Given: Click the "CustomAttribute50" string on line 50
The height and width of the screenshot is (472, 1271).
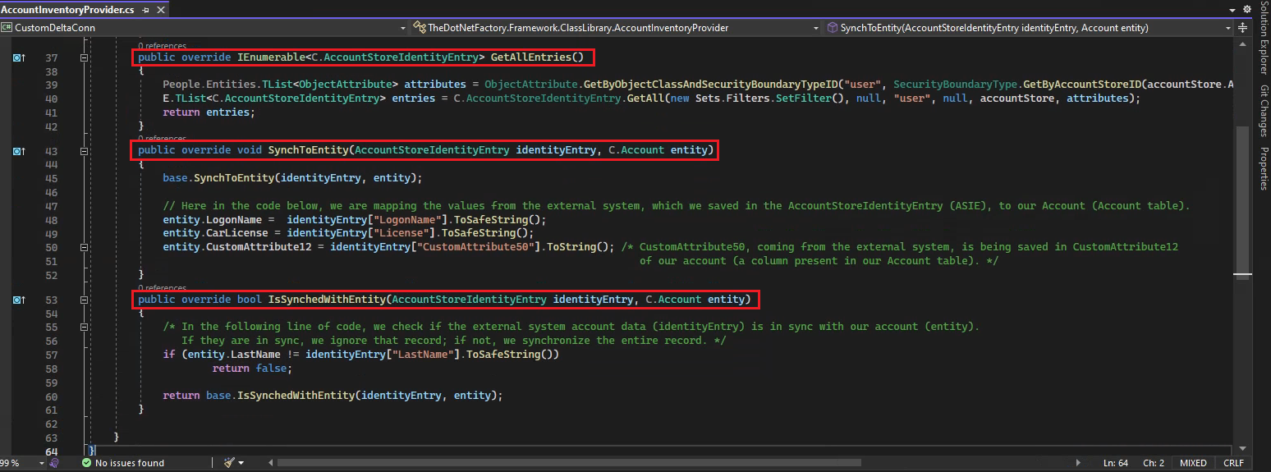Looking at the screenshot, I should click(x=475, y=247).
